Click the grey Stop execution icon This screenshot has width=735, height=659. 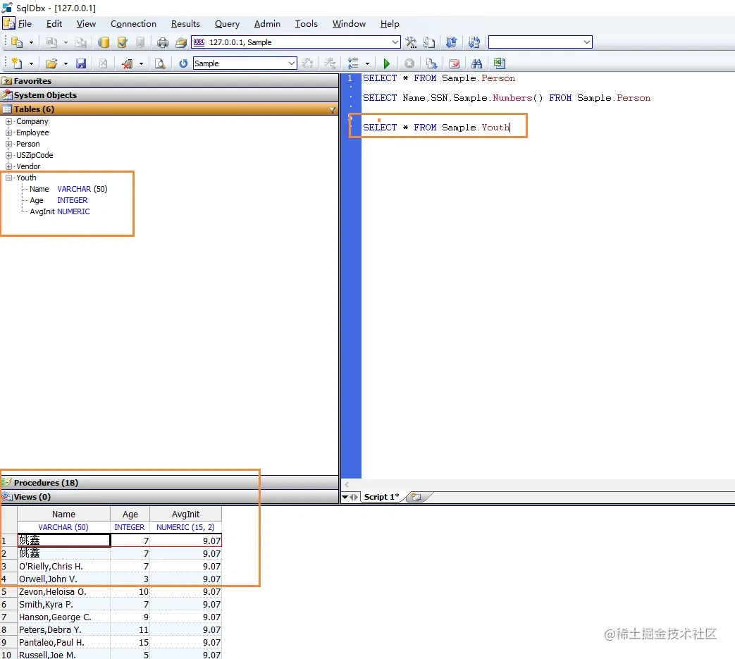click(409, 63)
